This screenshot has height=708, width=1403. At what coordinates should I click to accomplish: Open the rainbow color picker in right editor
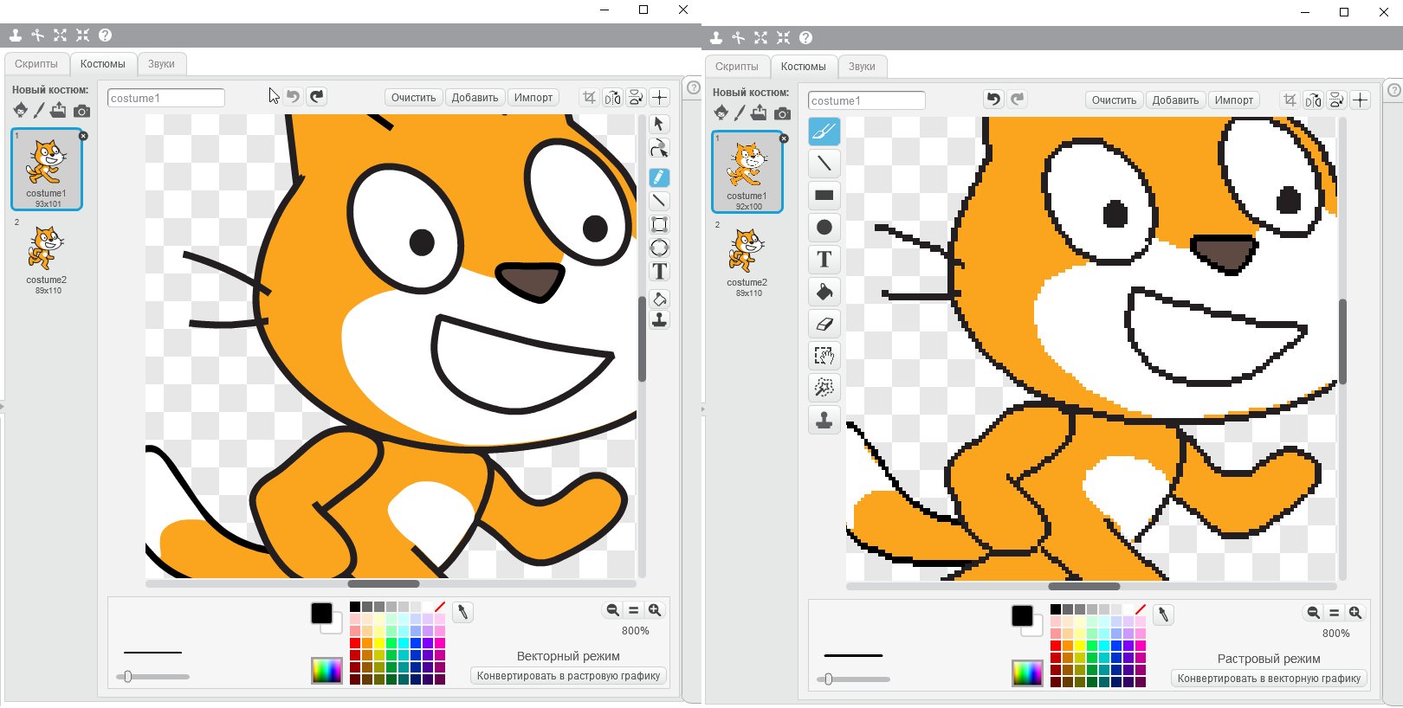1027,673
